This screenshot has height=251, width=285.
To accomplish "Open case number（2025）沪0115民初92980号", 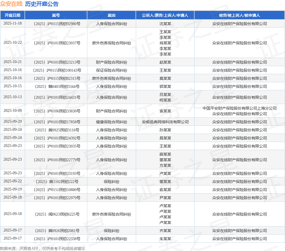I will [56, 24].
